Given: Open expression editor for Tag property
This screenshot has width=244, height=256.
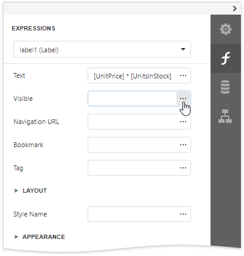Looking at the screenshot, I should click(x=183, y=168).
